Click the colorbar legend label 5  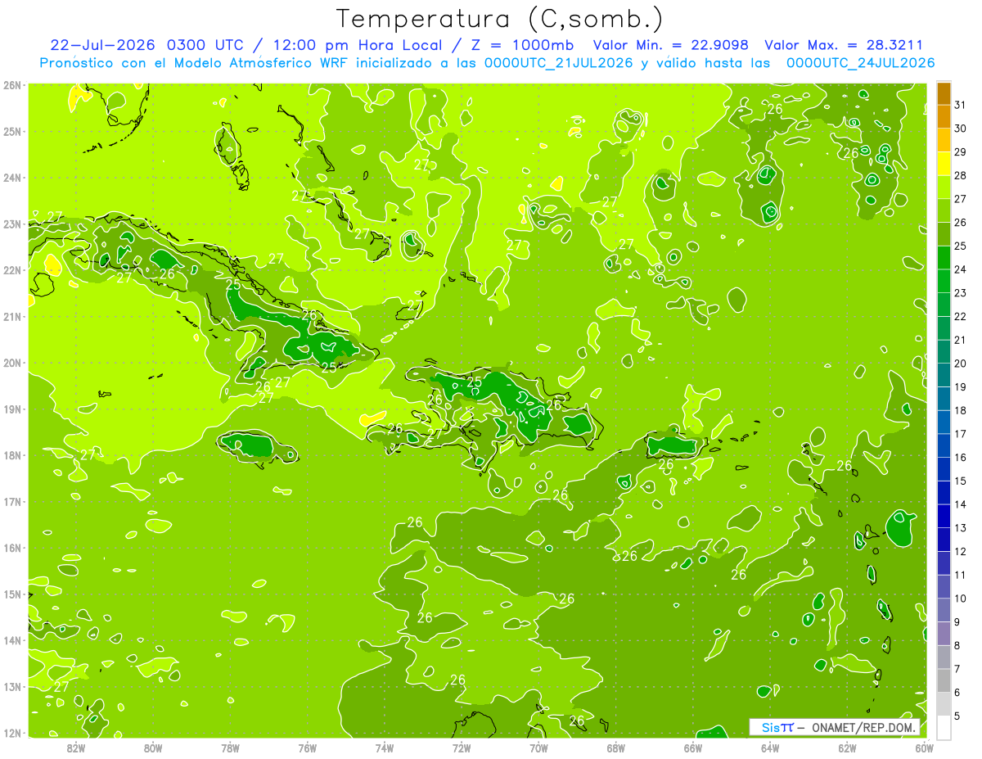pos(957,716)
